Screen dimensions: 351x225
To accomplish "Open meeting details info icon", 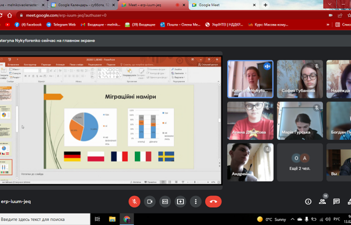I will [x=308, y=201].
